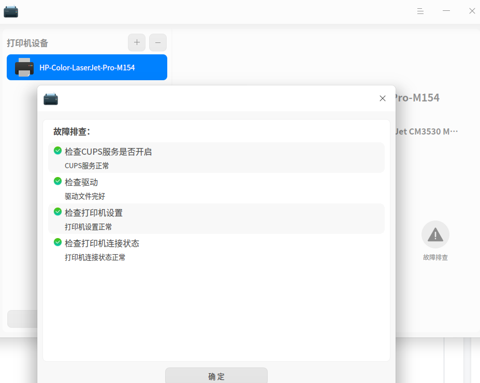The height and width of the screenshot is (383, 480).
Task: Click the 打印机连接状态正常 result text
Action: click(x=95, y=258)
